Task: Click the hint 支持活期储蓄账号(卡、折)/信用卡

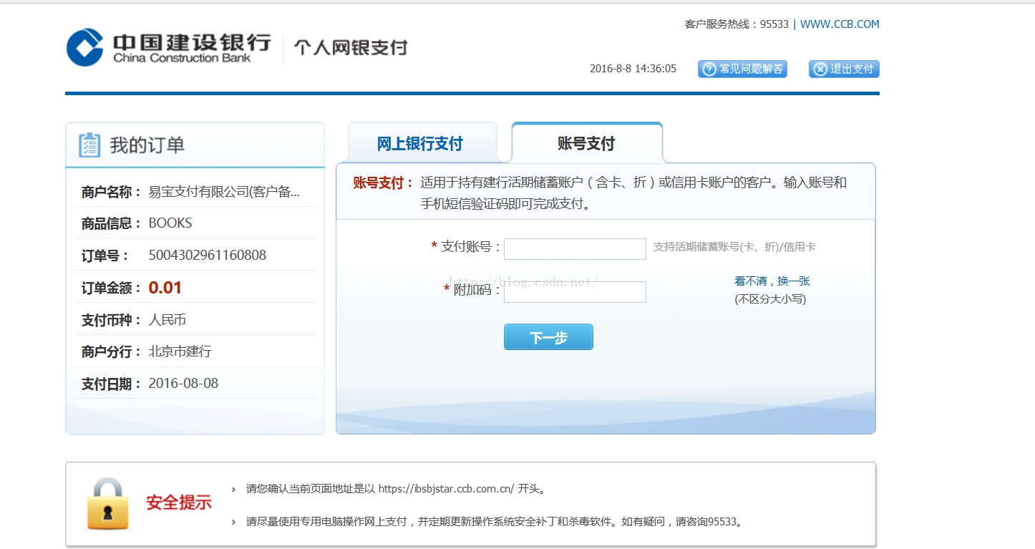Action: tap(734, 247)
